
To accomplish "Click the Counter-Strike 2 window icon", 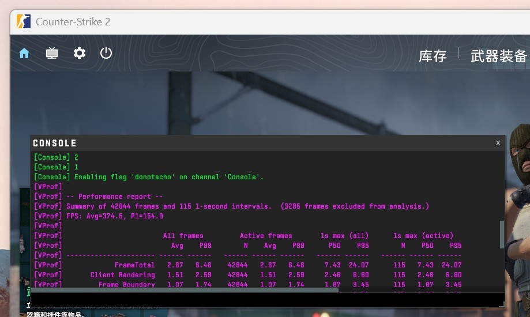I will pyautogui.click(x=23, y=22).
